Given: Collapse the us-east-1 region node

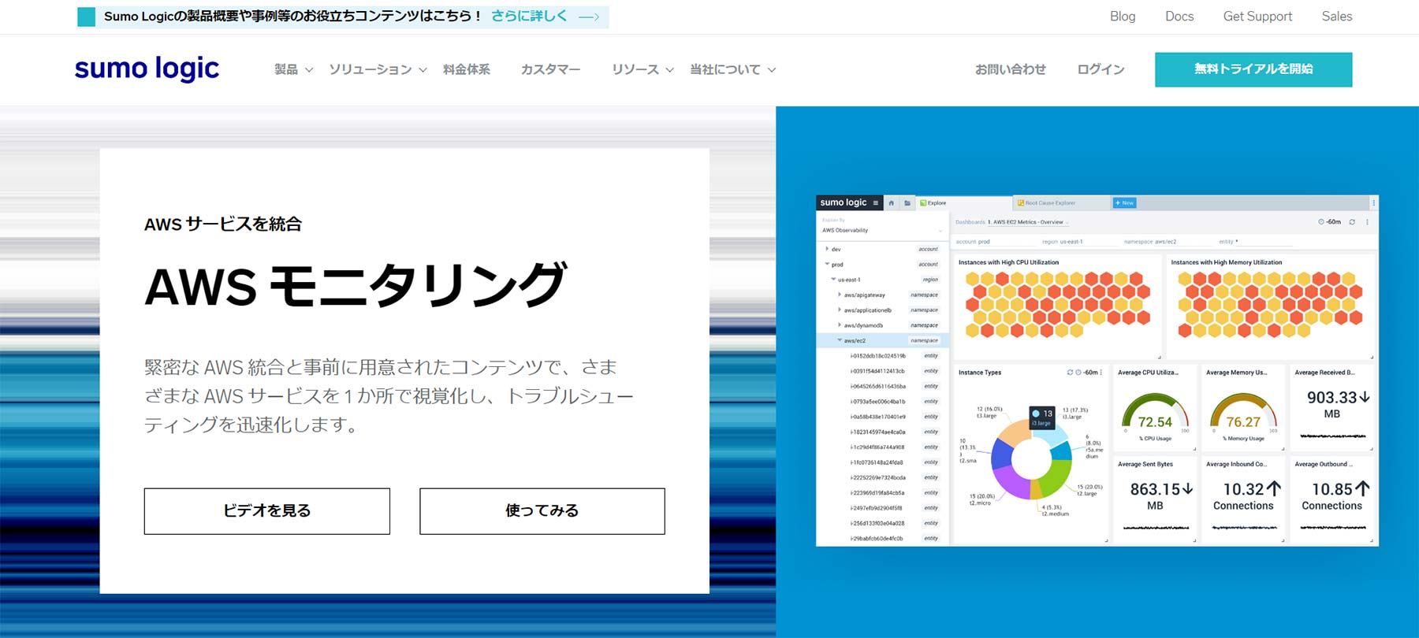Looking at the screenshot, I should tap(833, 280).
